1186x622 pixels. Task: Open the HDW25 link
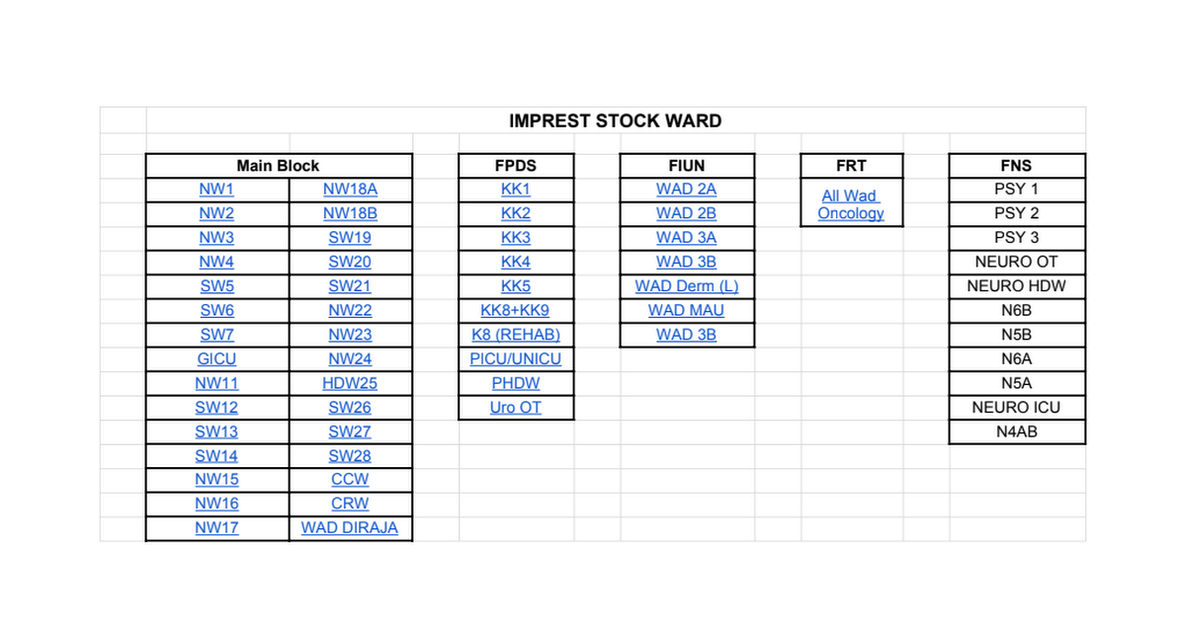pos(350,383)
